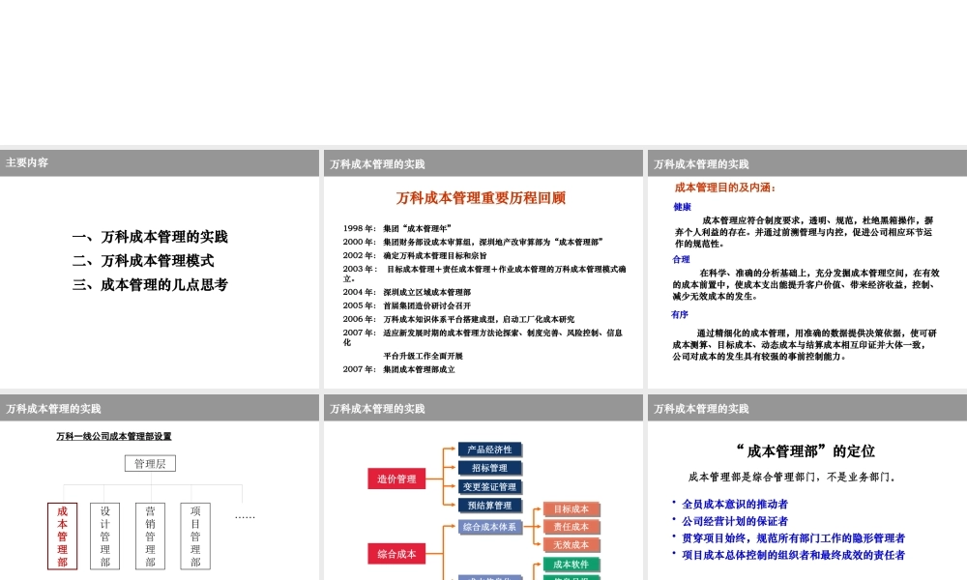Click the 变更签证管理 box
Viewport: 967px width, 580px height.
click(x=489, y=487)
